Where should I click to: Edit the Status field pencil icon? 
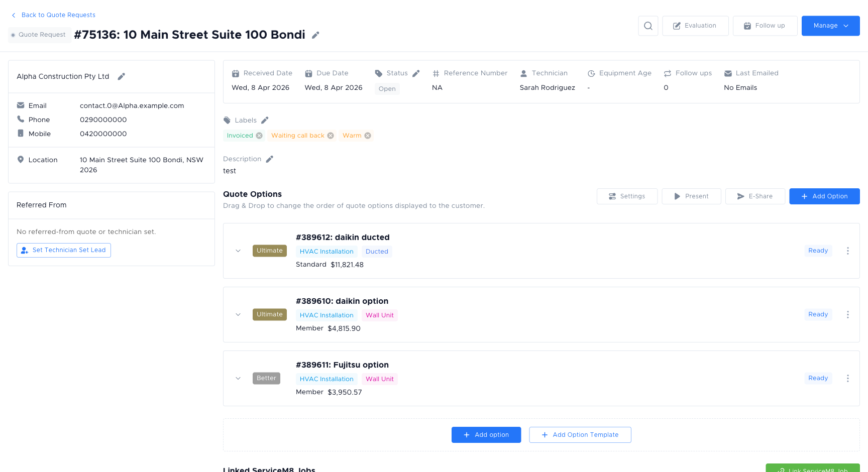point(416,73)
